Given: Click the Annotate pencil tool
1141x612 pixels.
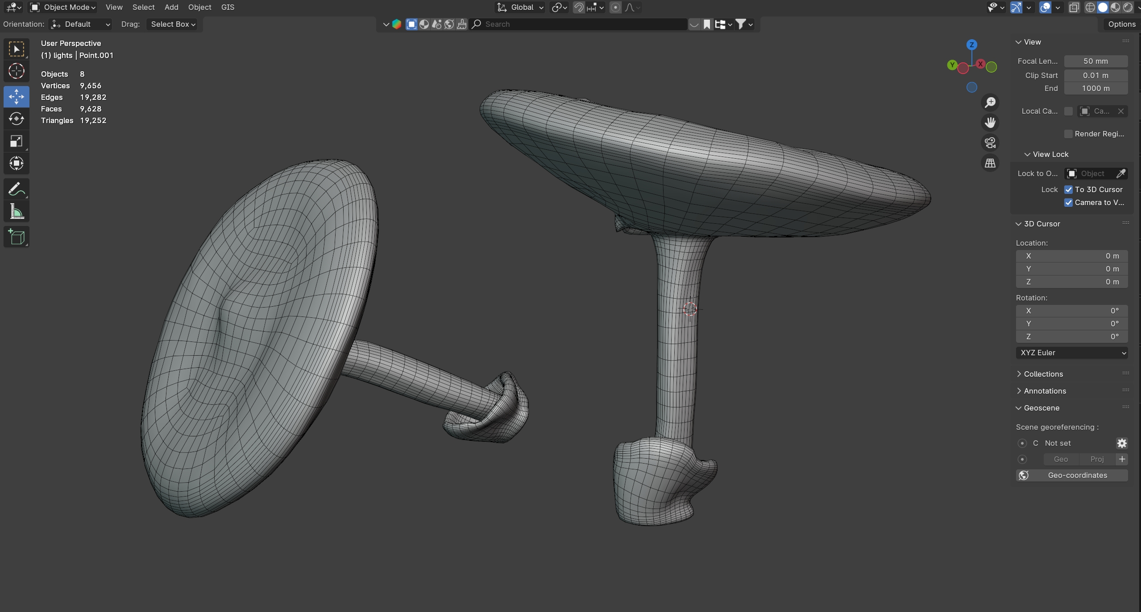Looking at the screenshot, I should coord(17,189).
